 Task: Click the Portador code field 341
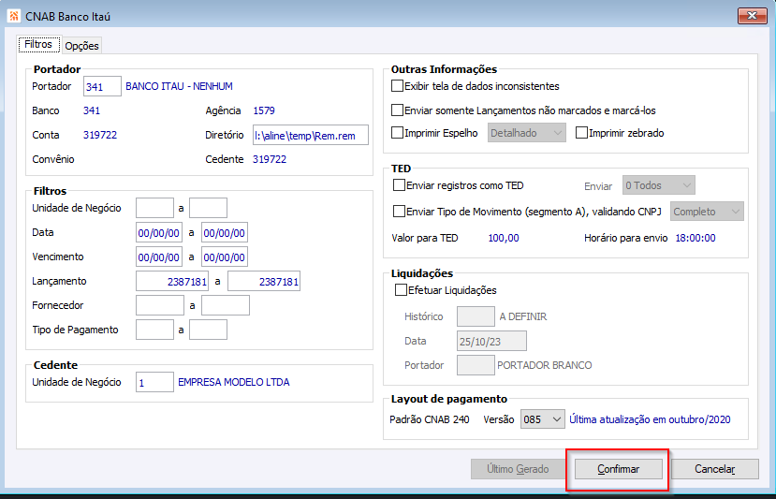[102, 86]
